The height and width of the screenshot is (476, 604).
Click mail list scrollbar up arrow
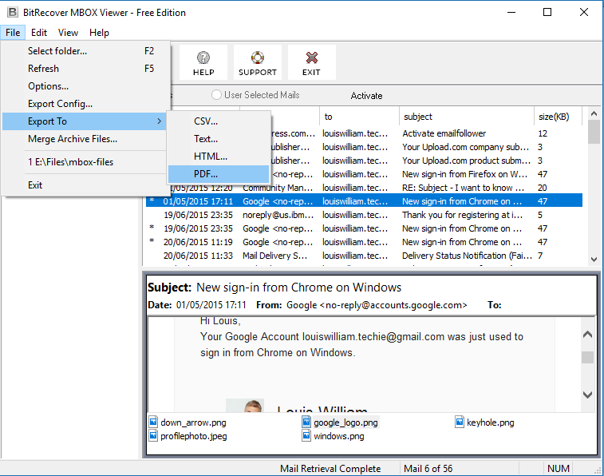(594, 113)
